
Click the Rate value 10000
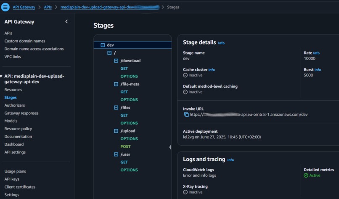pyautogui.click(x=310, y=58)
